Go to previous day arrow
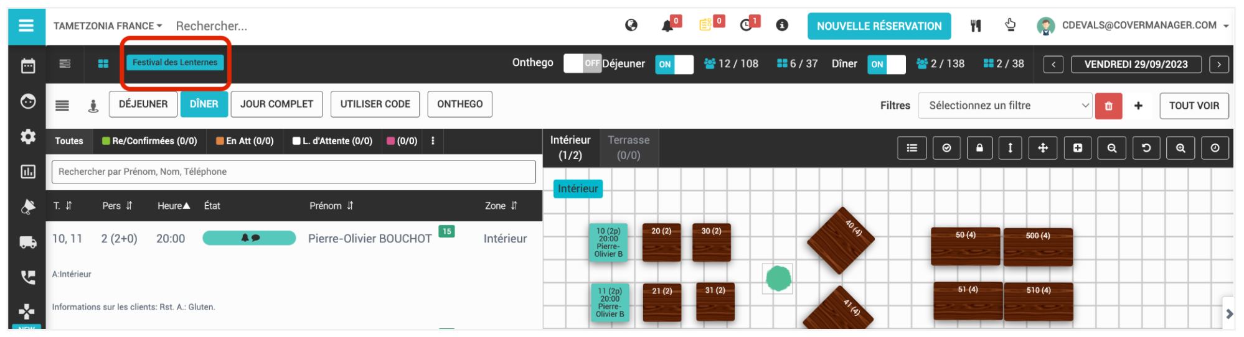The height and width of the screenshot is (337, 1244). click(x=1053, y=64)
